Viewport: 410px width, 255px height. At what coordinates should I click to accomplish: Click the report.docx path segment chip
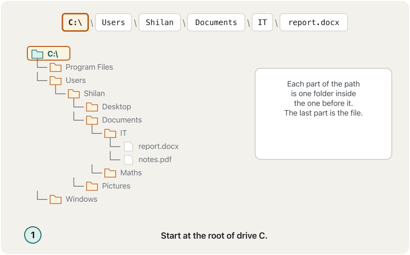(x=314, y=22)
